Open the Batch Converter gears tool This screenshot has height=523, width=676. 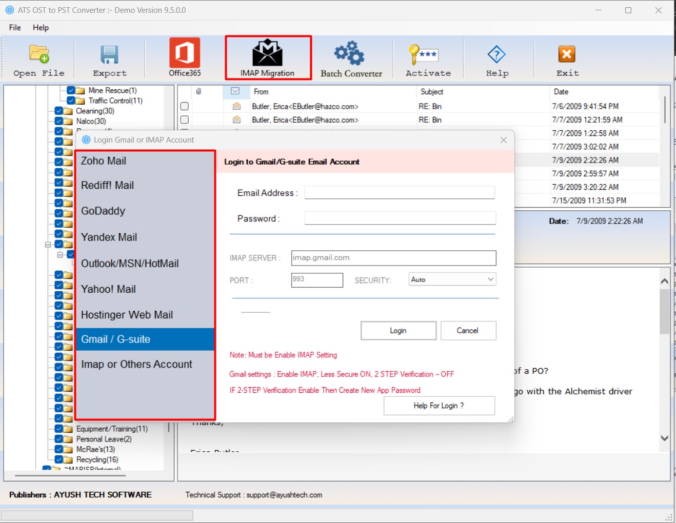[x=351, y=59]
